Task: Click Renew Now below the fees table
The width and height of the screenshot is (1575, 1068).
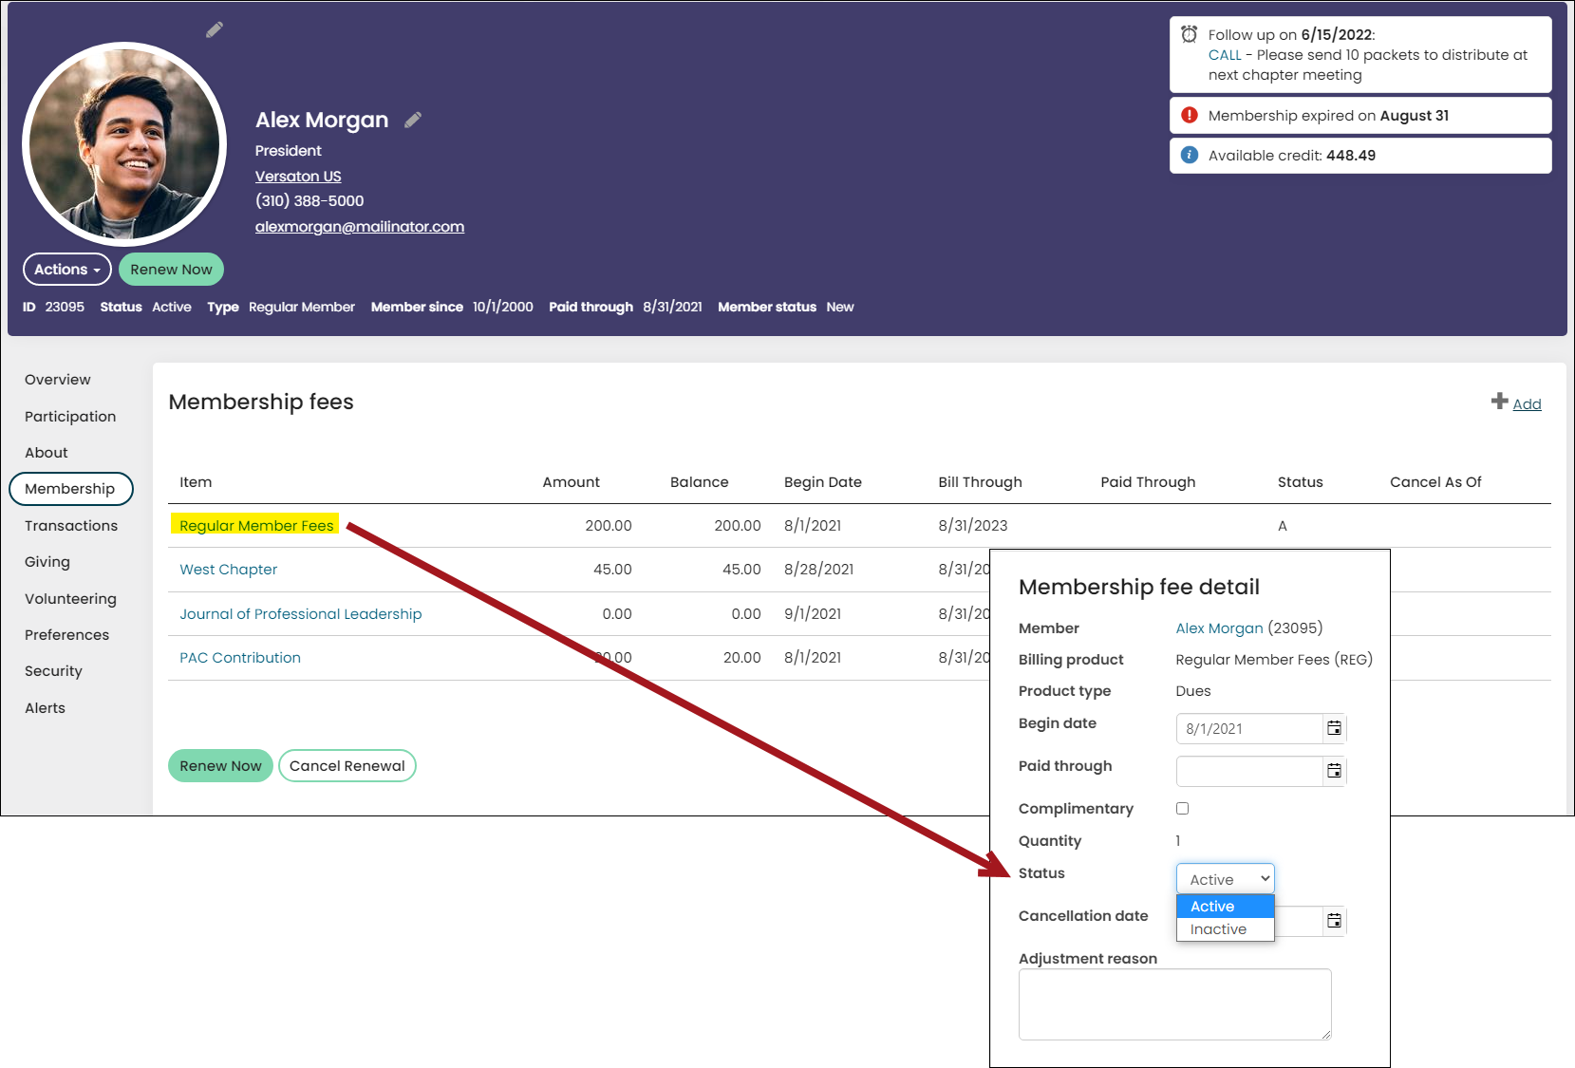Action: tap(221, 766)
